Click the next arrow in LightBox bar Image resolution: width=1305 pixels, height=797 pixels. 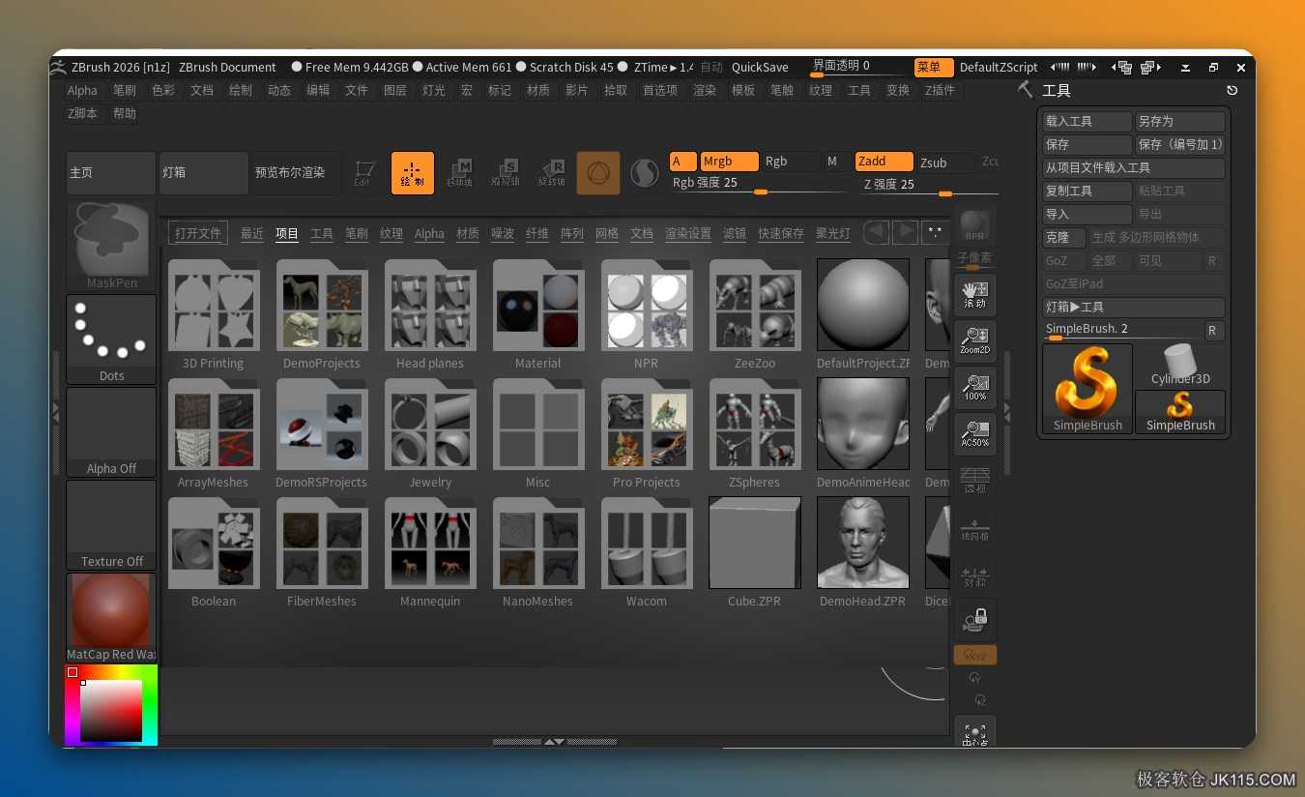(x=905, y=232)
